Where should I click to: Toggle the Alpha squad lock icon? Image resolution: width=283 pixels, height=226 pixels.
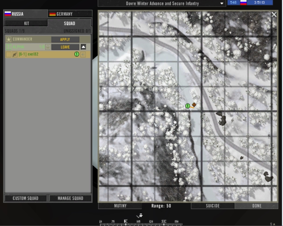48,47
